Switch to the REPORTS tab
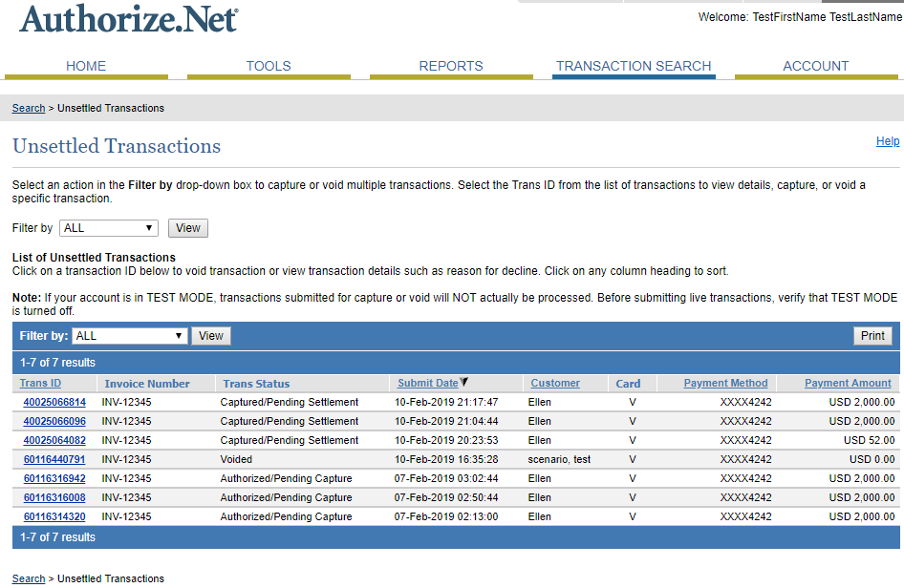Screen dimensions: 904x588 [x=451, y=67]
